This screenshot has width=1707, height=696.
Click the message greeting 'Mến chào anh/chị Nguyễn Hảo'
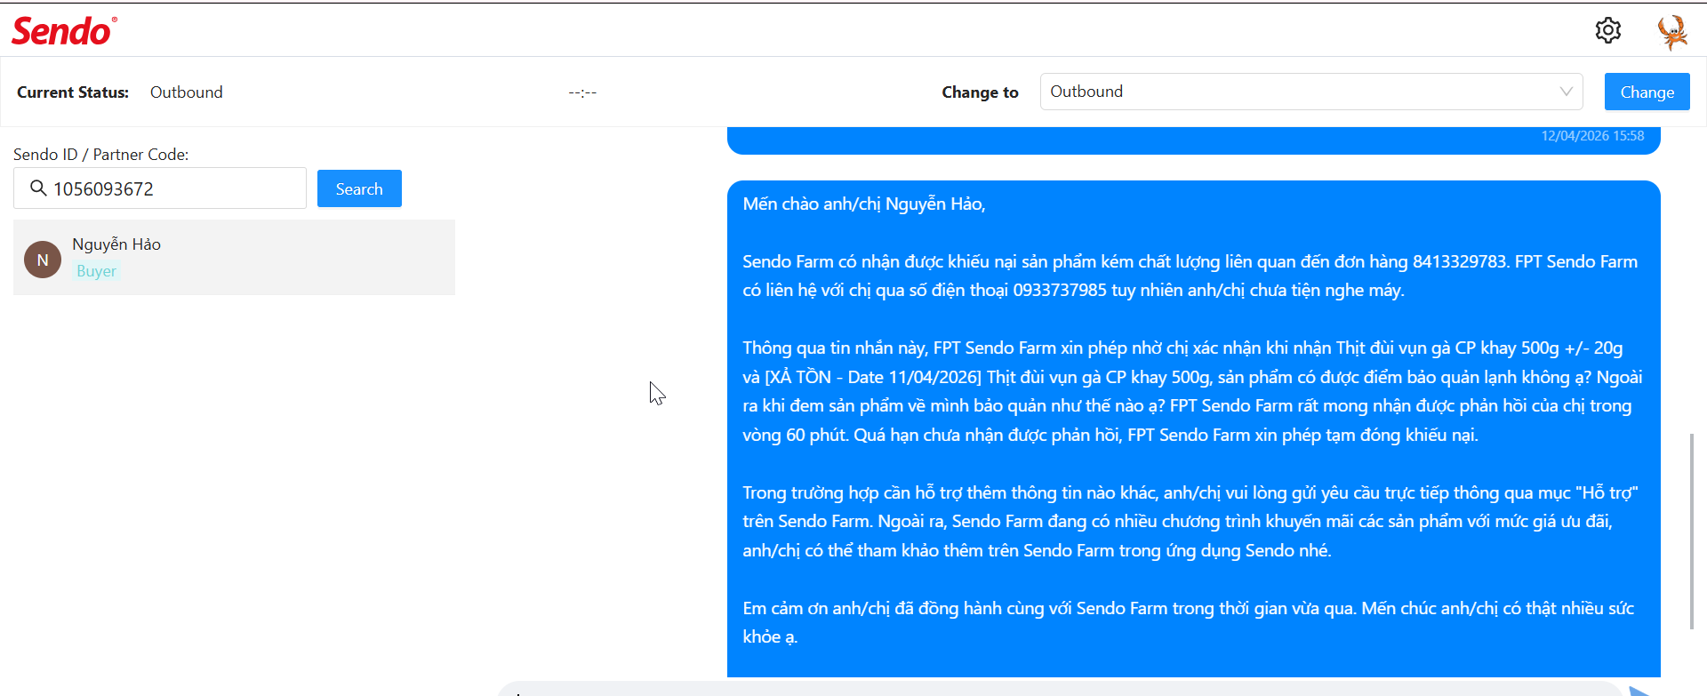tap(862, 204)
